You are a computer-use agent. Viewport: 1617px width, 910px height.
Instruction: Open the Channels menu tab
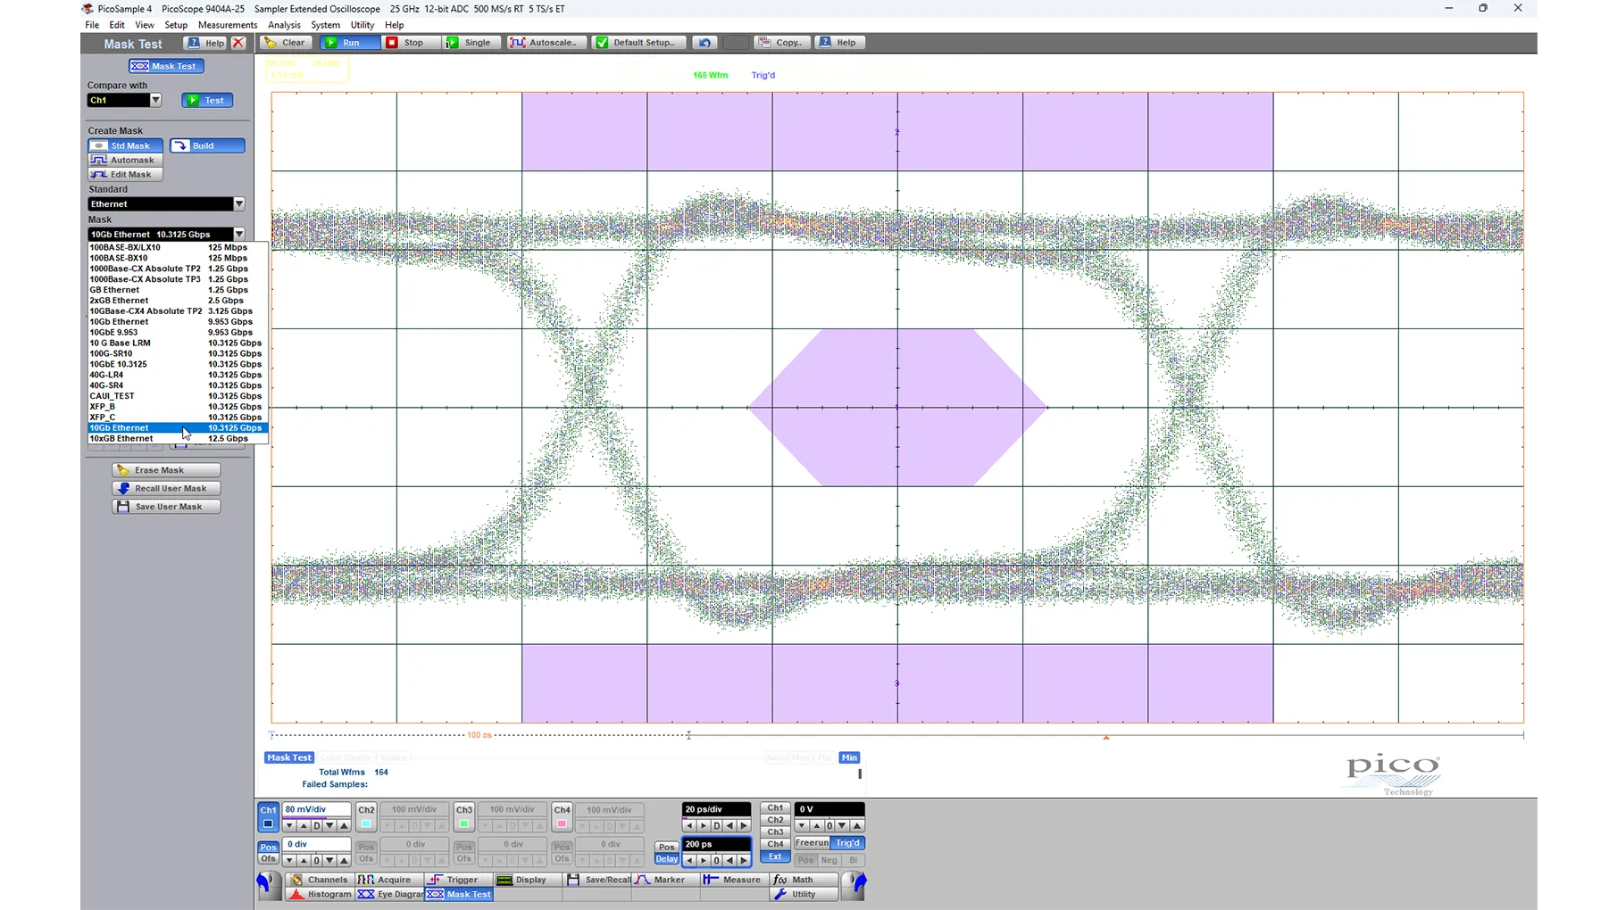coord(319,880)
